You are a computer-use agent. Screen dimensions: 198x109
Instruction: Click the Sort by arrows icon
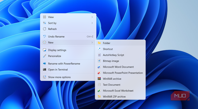pyautogui.click(x=44, y=23)
